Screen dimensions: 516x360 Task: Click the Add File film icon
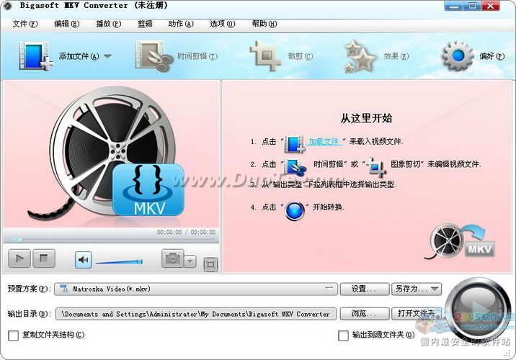pyautogui.click(x=35, y=56)
